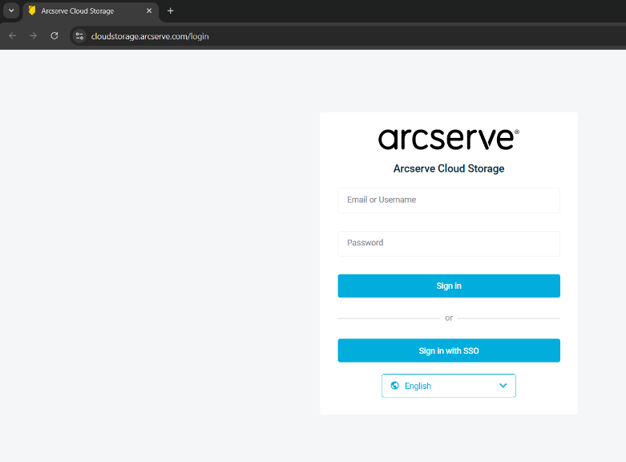This screenshot has width=626, height=462.
Task: Open a new browser tab
Action: click(x=170, y=11)
